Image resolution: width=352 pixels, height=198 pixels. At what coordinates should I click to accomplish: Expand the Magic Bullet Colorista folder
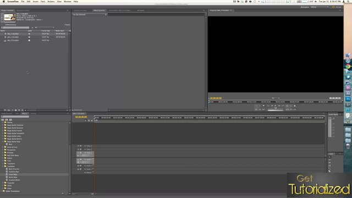click(x=3, y=125)
